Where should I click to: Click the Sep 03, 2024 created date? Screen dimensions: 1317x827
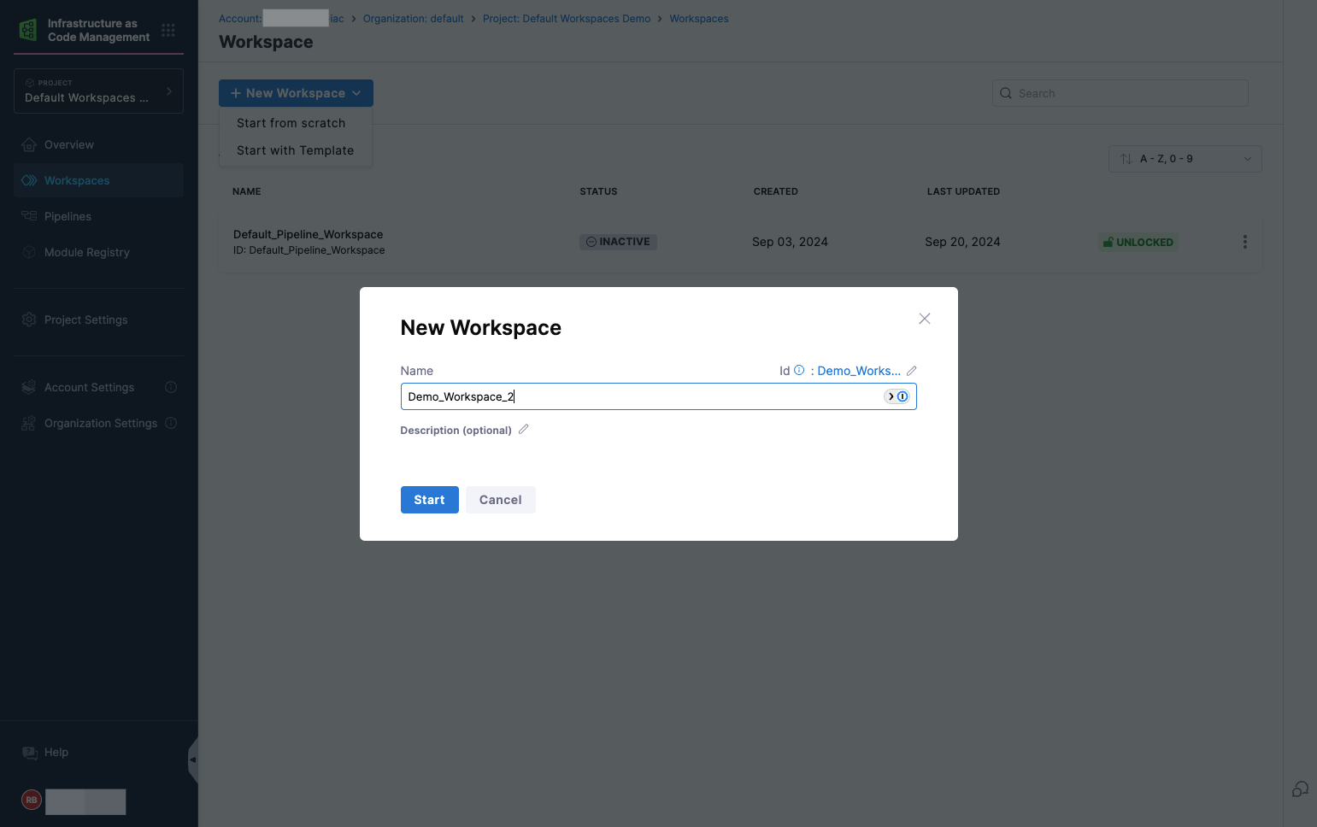point(790,242)
